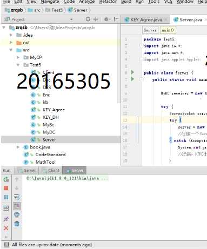207x249 pixels.
Task: Collapse the zrqsb project root
Action: 4,28
